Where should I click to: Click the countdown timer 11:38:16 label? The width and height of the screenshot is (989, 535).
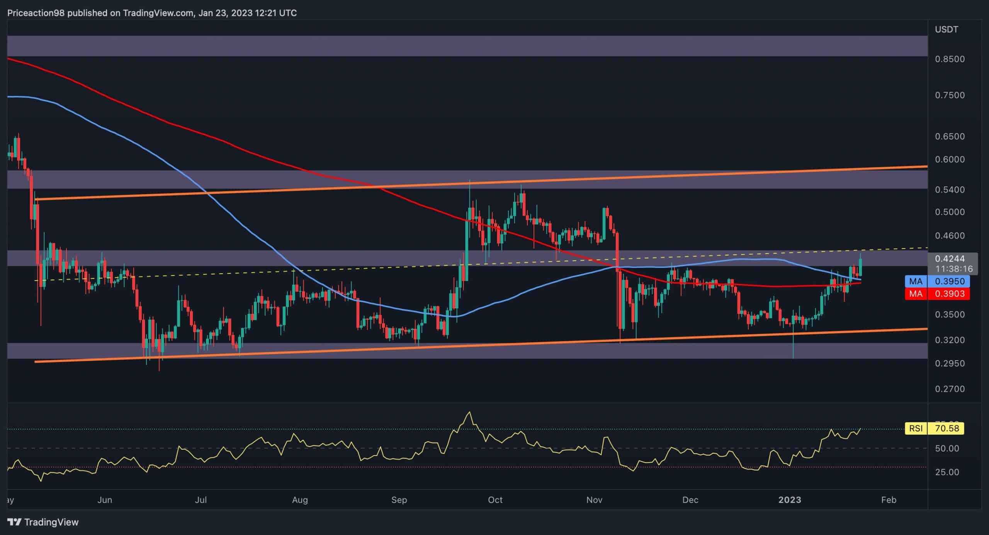tap(954, 269)
